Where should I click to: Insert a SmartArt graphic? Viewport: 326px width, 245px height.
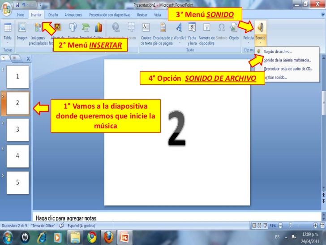point(86,27)
